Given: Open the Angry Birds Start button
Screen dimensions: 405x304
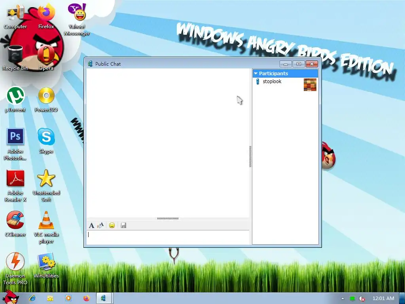Looking at the screenshot, I should 11,297.
